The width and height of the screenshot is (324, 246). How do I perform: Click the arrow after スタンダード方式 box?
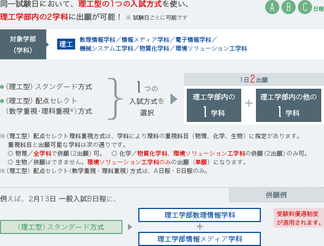tap(130, 227)
